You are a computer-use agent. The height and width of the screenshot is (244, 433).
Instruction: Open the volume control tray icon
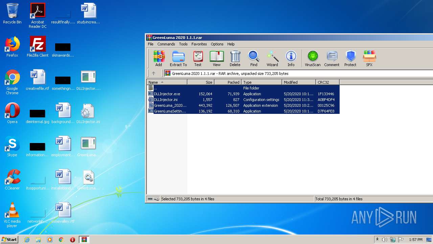385,240
